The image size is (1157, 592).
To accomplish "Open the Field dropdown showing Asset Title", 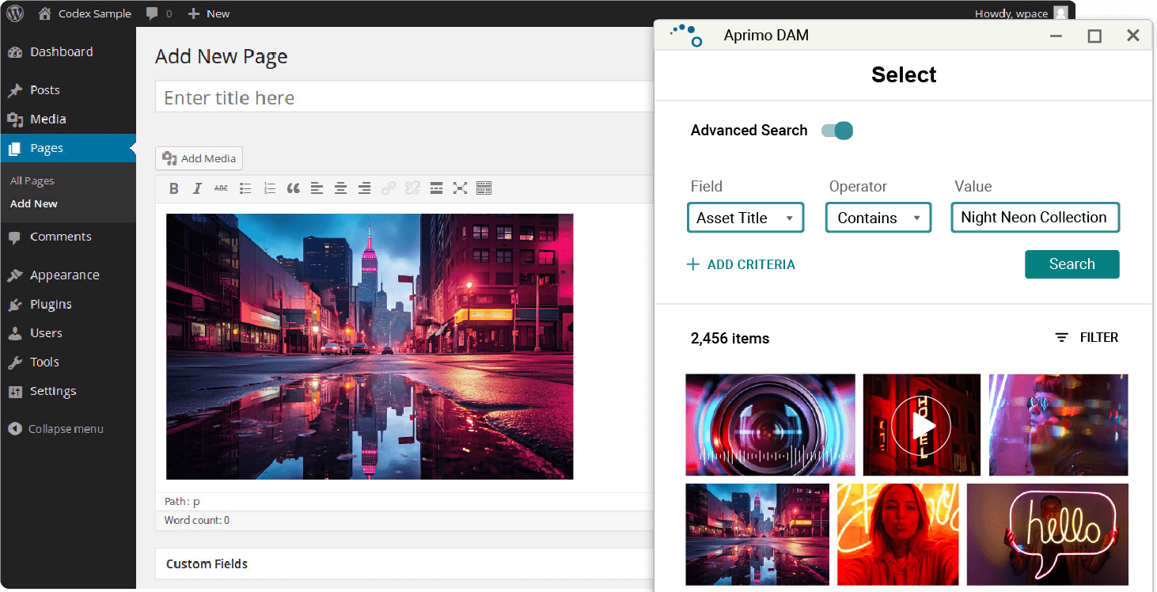I will (745, 218).
